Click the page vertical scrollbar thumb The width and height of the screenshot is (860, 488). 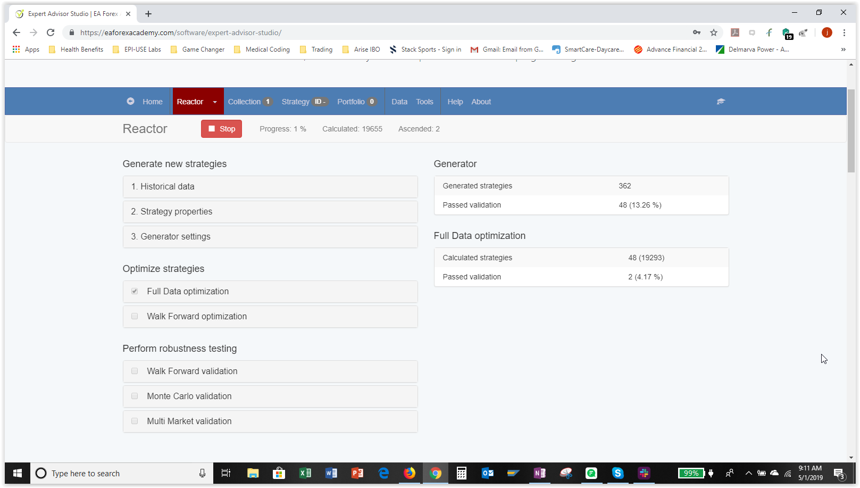coord(851,131)
